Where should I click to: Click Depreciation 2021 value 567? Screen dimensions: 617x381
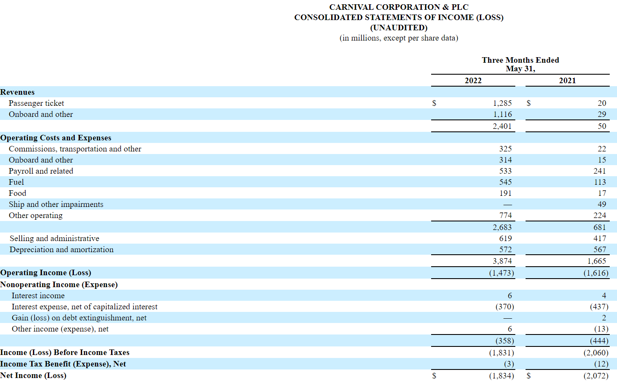coord(600,250)
